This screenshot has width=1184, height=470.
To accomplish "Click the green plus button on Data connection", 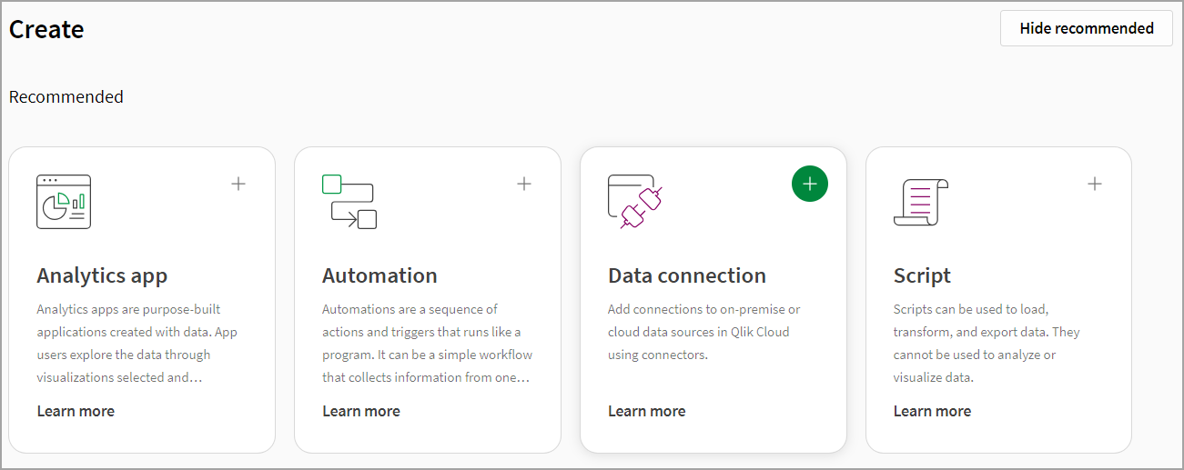I will tap(810, 184).
